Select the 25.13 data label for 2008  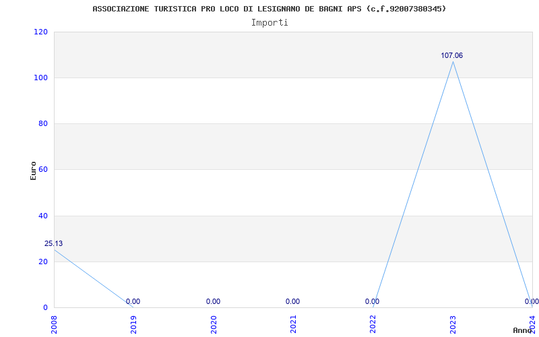click(x=54, y=243)
